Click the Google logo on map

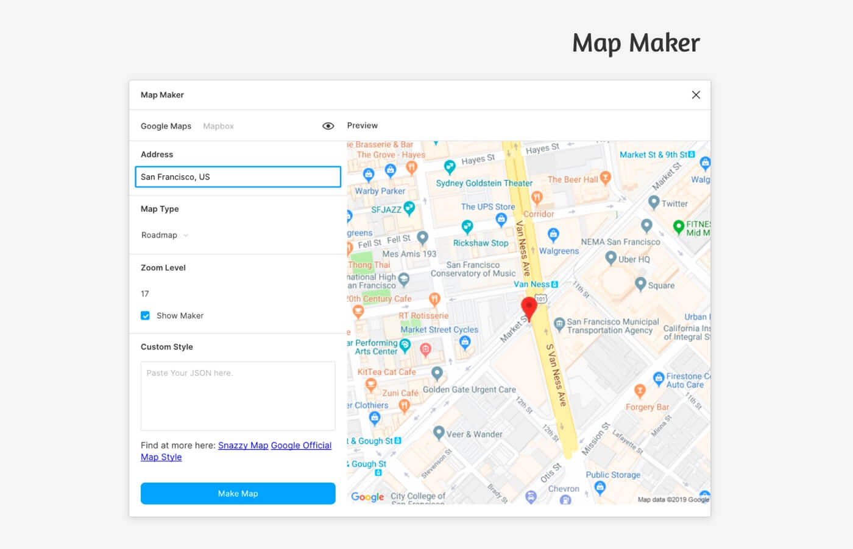pos(367,497)
